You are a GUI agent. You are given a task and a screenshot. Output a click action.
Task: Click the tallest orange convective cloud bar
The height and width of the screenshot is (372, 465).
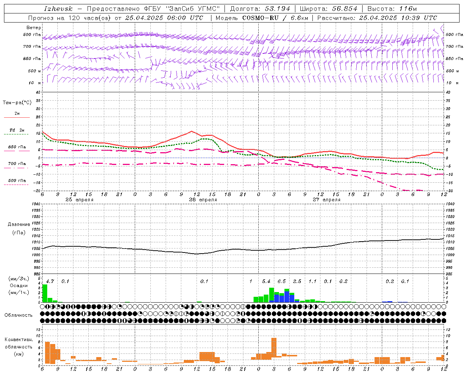tap(274, 348)
